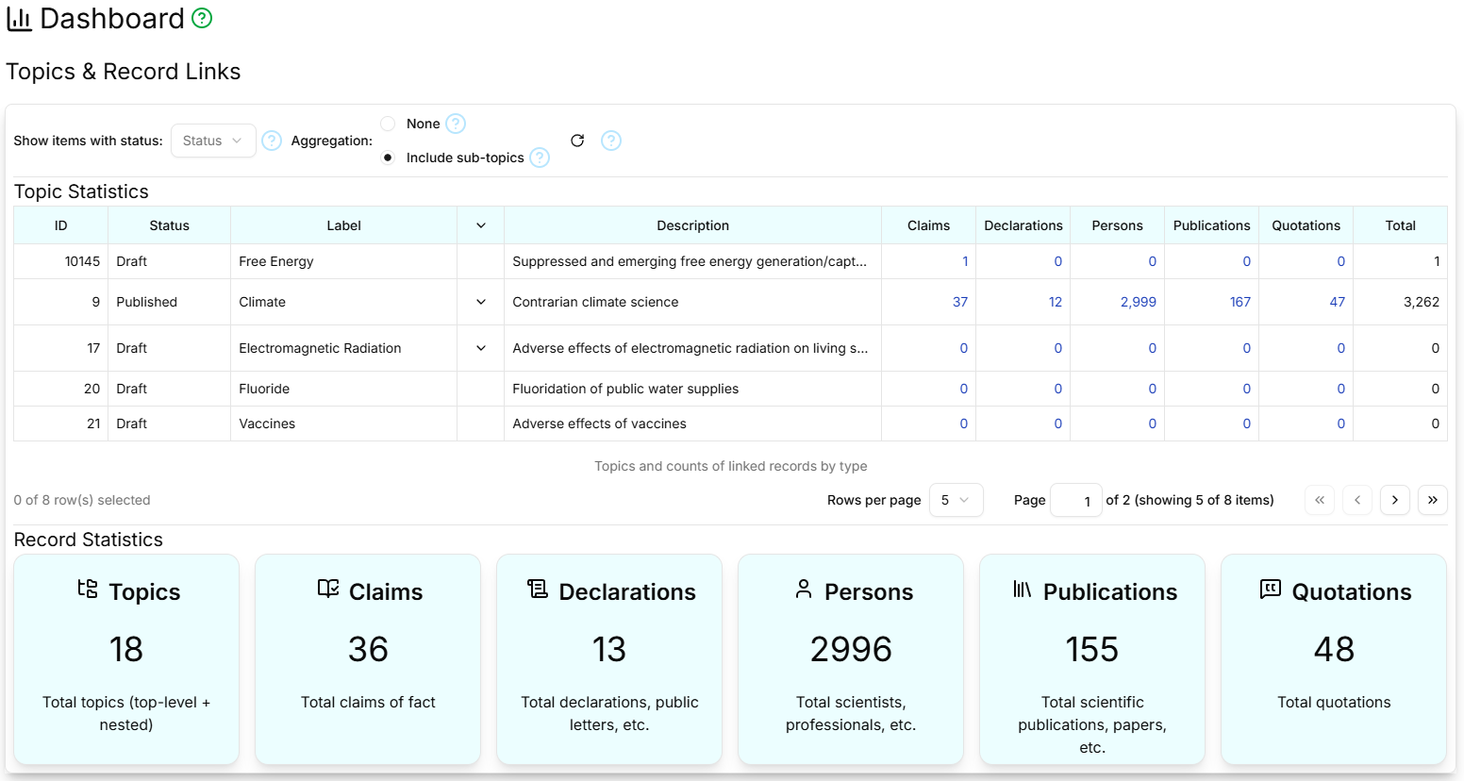The height and width of the screenshot is (781, 1464).
Task: Click the Persons column header
Action: coord(1118,225)
